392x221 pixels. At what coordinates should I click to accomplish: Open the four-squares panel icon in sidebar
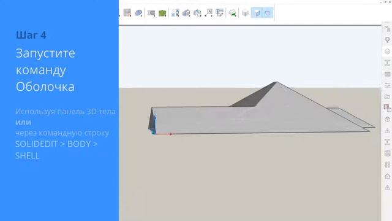pos(387,165)
